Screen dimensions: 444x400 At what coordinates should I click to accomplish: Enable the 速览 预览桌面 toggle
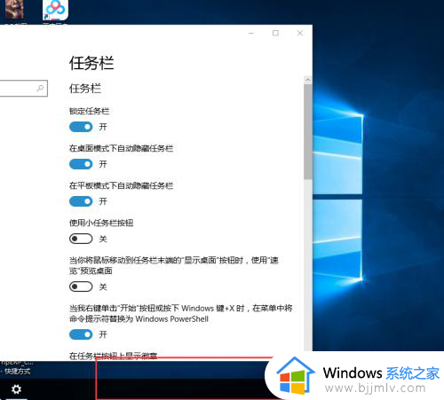click(81, 286)
